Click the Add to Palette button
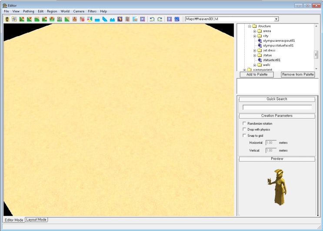The height and width of the screenshot is (231, 323). pos(257,74)
